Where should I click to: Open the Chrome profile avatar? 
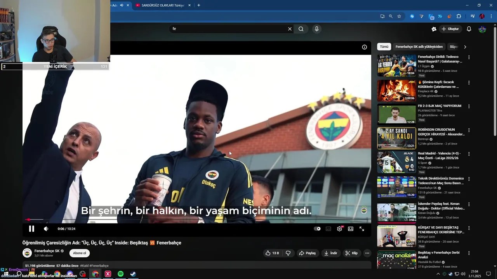tap(482, 16)
